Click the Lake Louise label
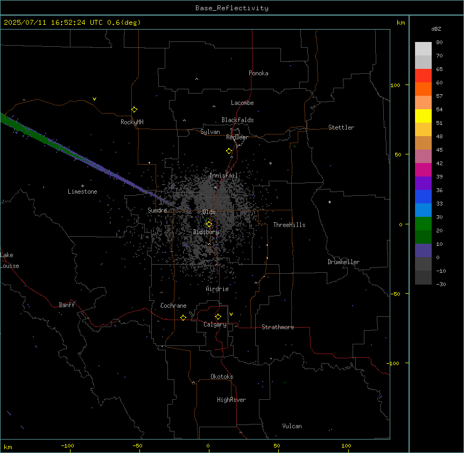 [x=10, y=260]
